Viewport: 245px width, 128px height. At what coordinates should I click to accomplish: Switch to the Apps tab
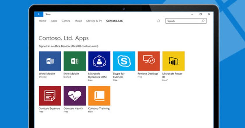pyautogui.click(x=54, y=21)
